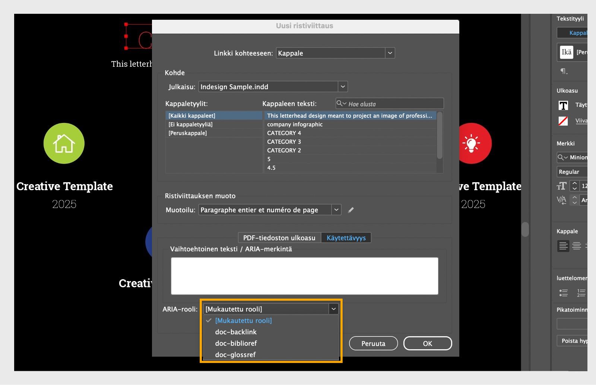
Task: Select the 'This letterhead design' paragraph row
Action: (x=350, y=116)
